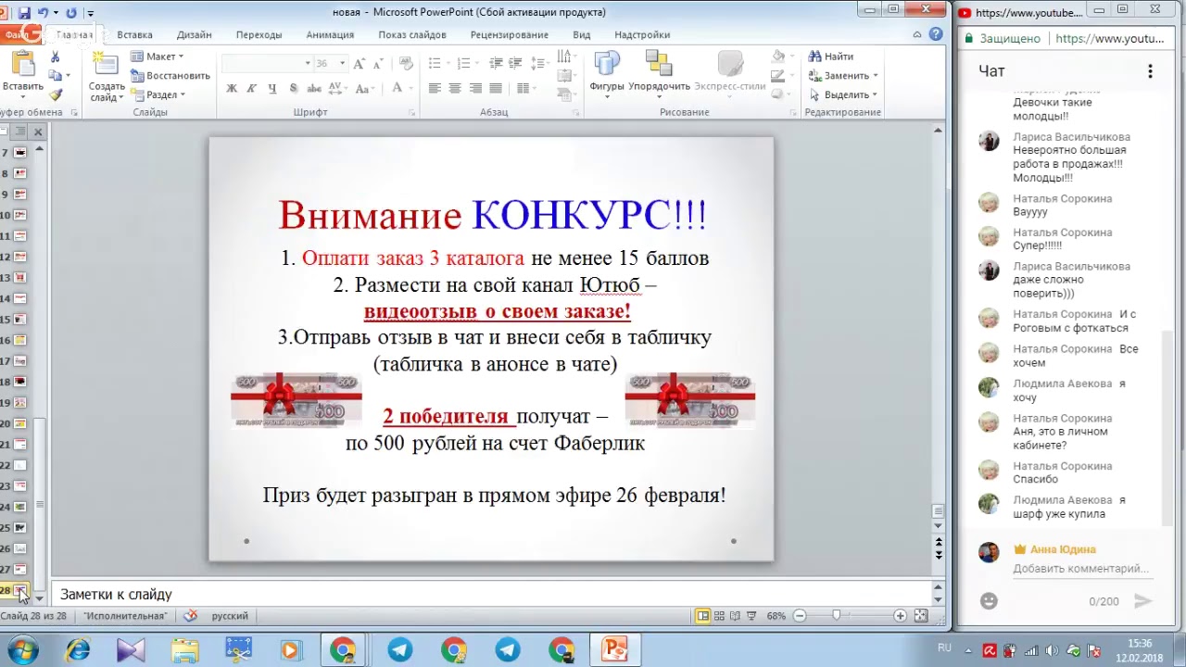Image resolution: width=1186 pixels, height=667 pixels.
Task: Click the zoom slider handle
Action: [x=837, y=616]
